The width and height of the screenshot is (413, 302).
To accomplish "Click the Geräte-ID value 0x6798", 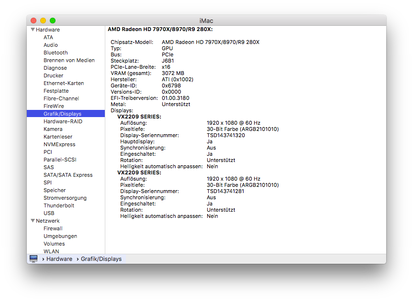I will tap(171, 86).
